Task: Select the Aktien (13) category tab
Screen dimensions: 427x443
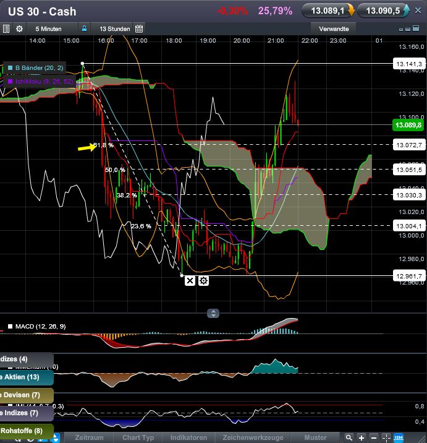Action: (26, 377)
